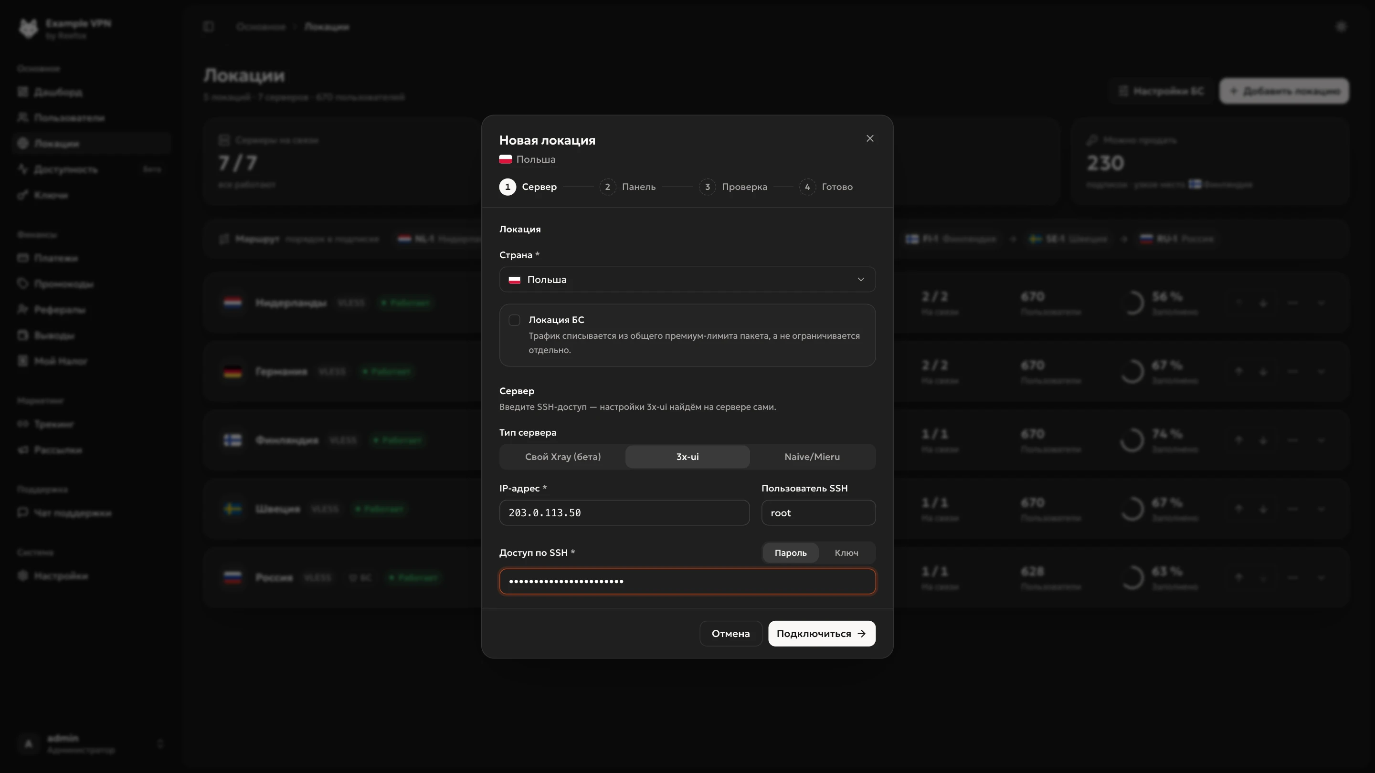Viewport: 1375px width, 773px height.
Task: Click the Example VPN logo
Action: pos(28,28)
